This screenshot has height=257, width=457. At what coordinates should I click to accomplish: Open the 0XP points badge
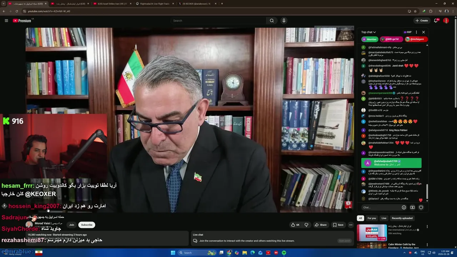(x=407, y=32)
